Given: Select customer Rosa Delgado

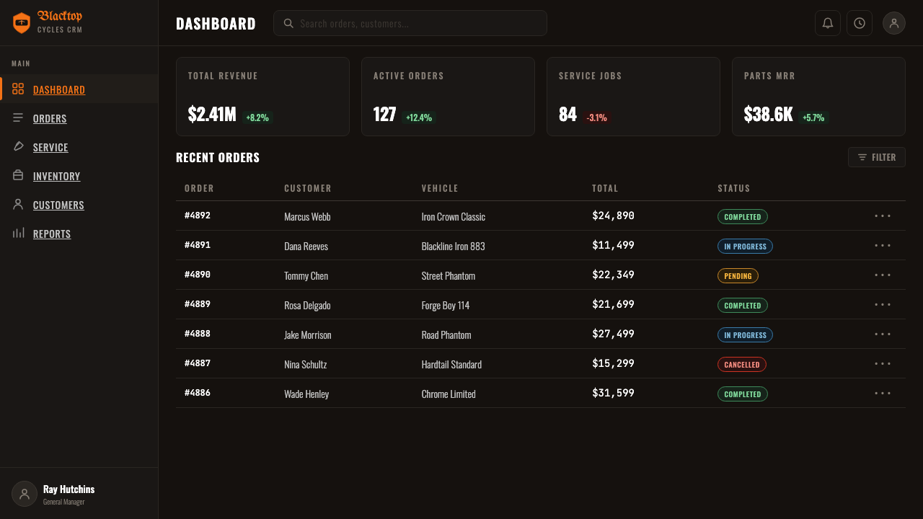Looking at the screenshot, I should point(307,305).
